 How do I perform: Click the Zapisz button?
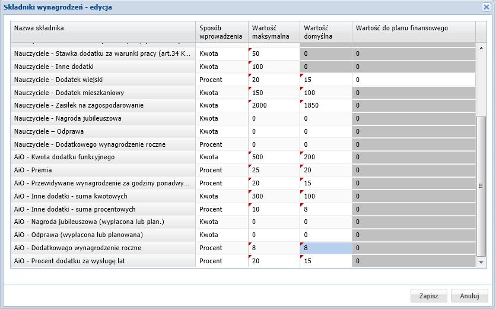[428, 296]
